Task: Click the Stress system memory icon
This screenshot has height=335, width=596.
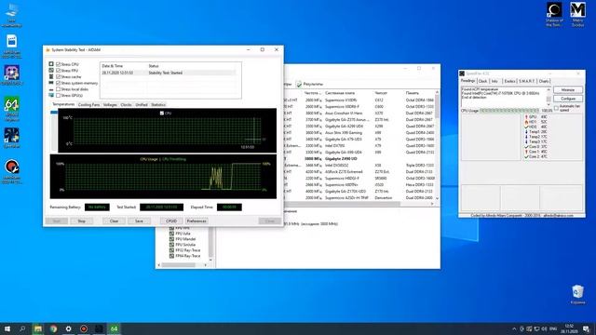Action: coord(51,83)
